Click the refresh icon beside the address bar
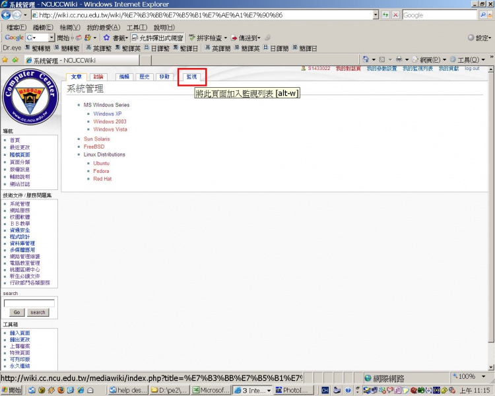This screenshot has height=396, width=495. (385, 15)
